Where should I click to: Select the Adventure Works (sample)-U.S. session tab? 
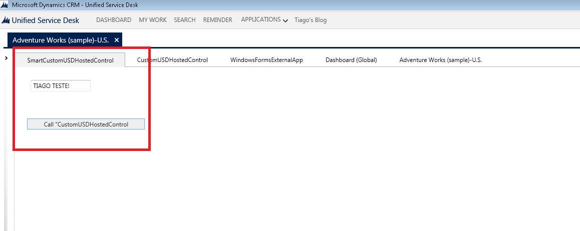[x=60, y=40]
